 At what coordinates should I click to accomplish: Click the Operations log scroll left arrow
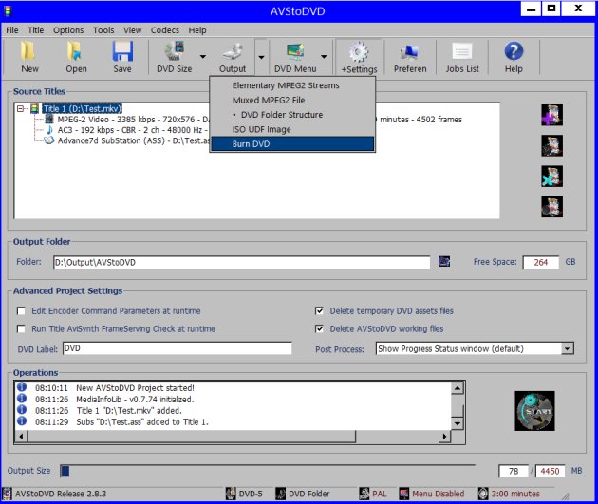[21, 437]
